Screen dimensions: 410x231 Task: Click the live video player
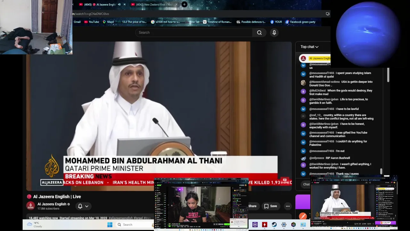pyautogui.click(x=159, y=116)
